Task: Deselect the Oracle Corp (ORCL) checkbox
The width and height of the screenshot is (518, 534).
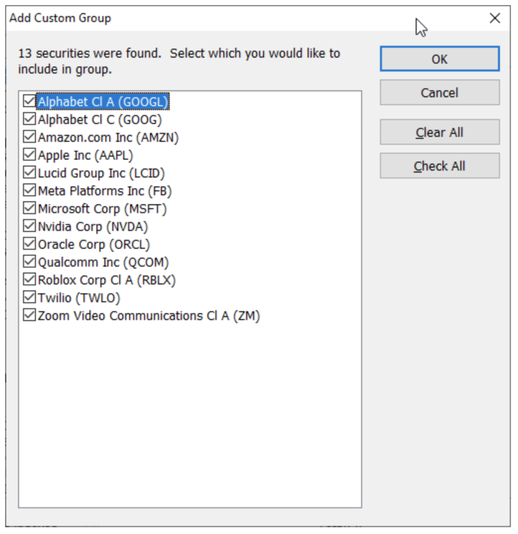Action: point(29,244)
